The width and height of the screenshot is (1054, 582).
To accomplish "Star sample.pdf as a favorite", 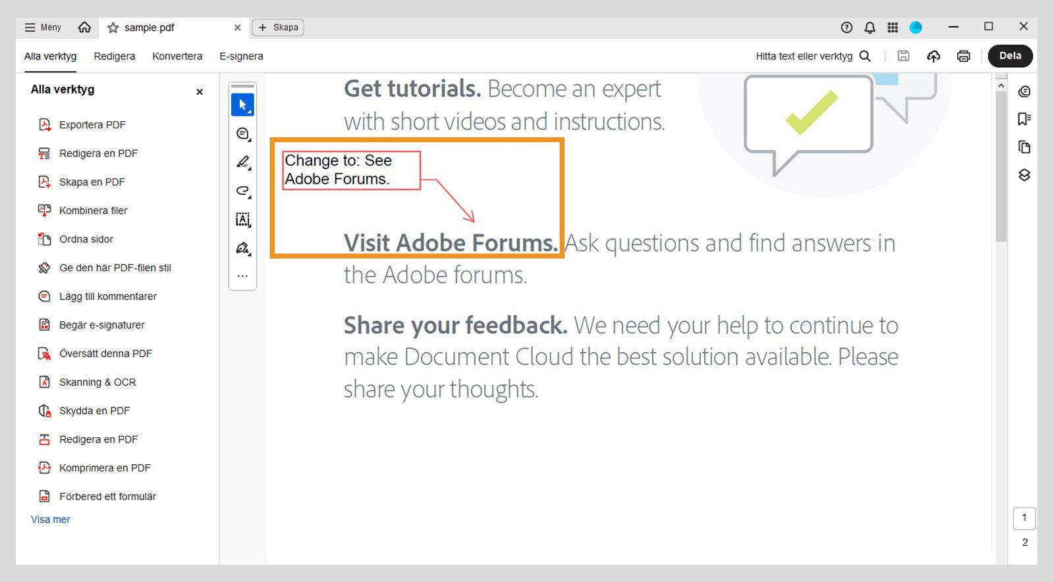I will 113,28.
